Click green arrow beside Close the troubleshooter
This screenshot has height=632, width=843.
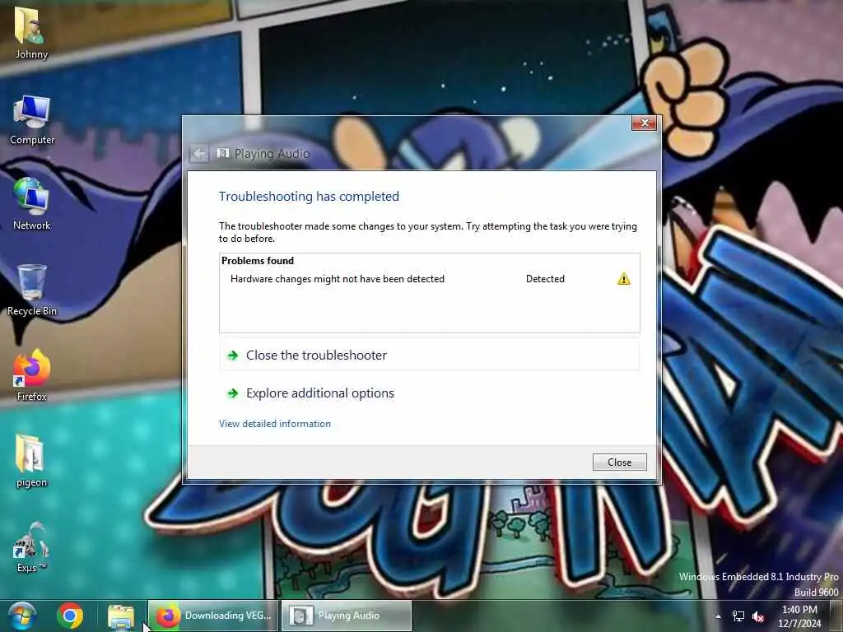click(x=233, y=355)
